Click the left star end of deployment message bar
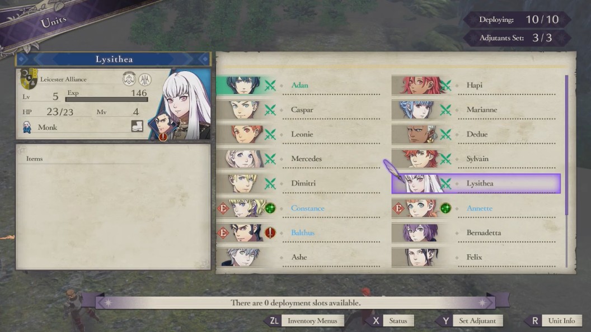 (x=109, y=302)
